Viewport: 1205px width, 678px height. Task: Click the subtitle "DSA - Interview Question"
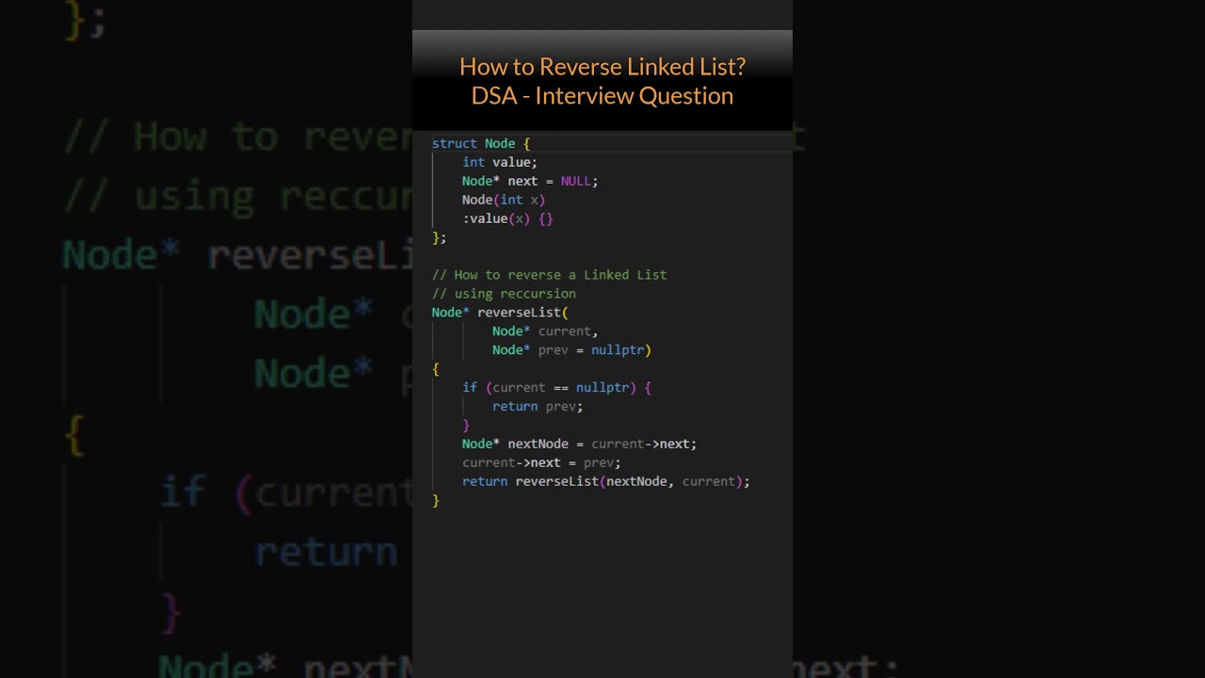click(602, 96)
